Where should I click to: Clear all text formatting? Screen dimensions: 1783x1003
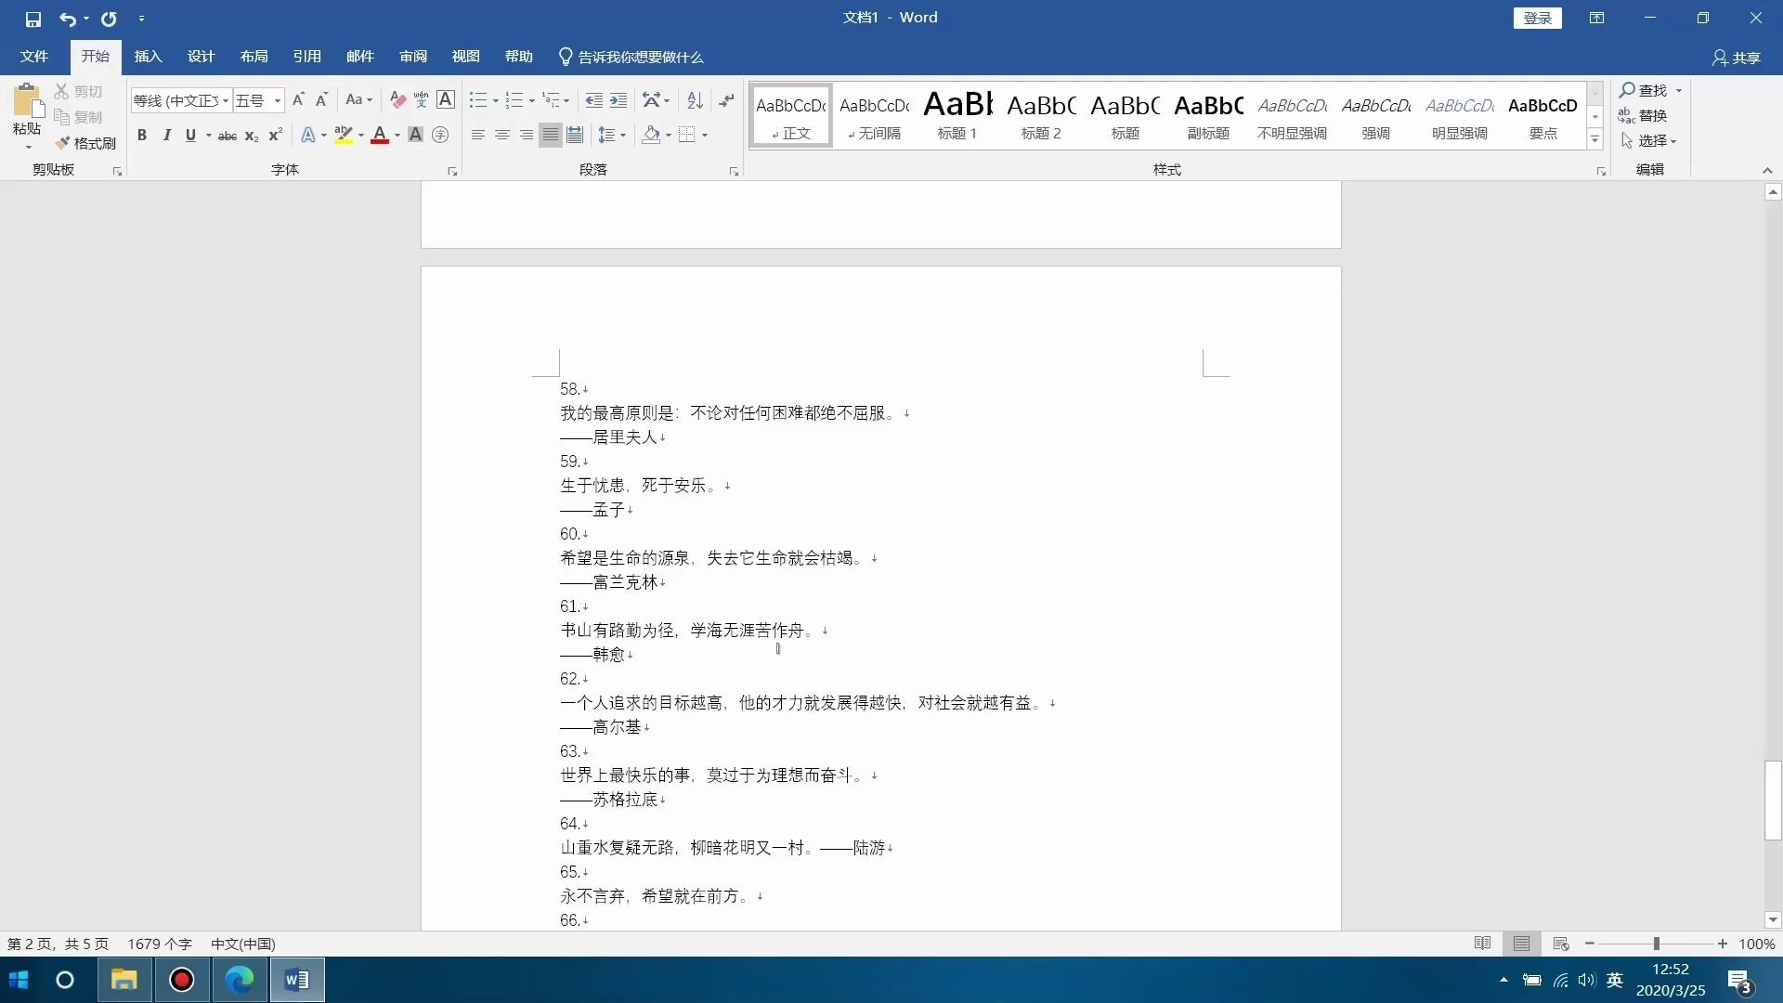397,99
